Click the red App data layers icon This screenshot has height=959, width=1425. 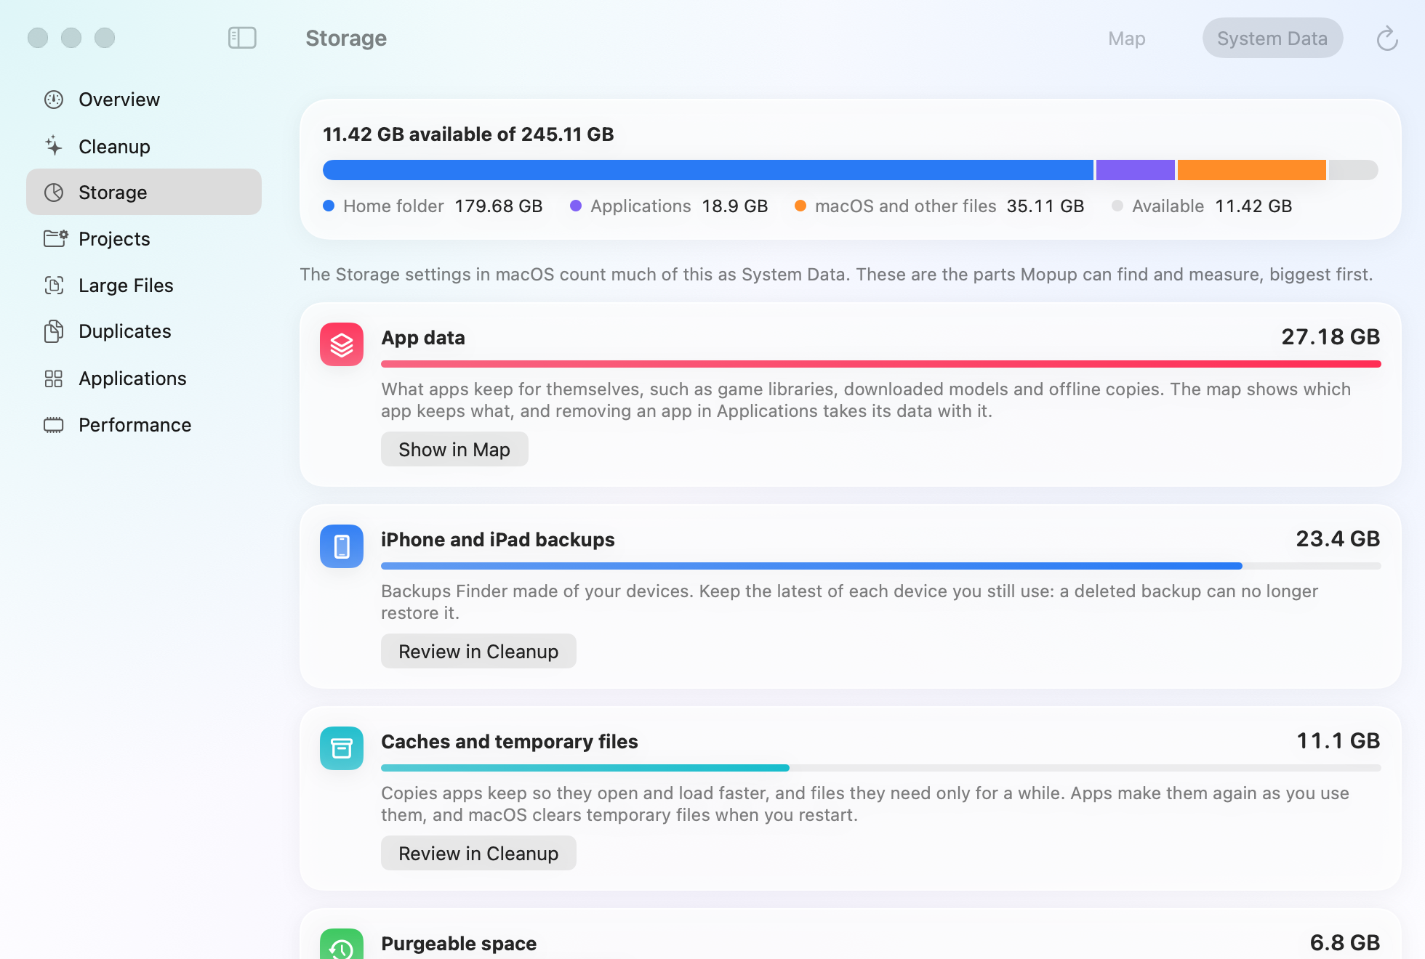tap(342, 344)
